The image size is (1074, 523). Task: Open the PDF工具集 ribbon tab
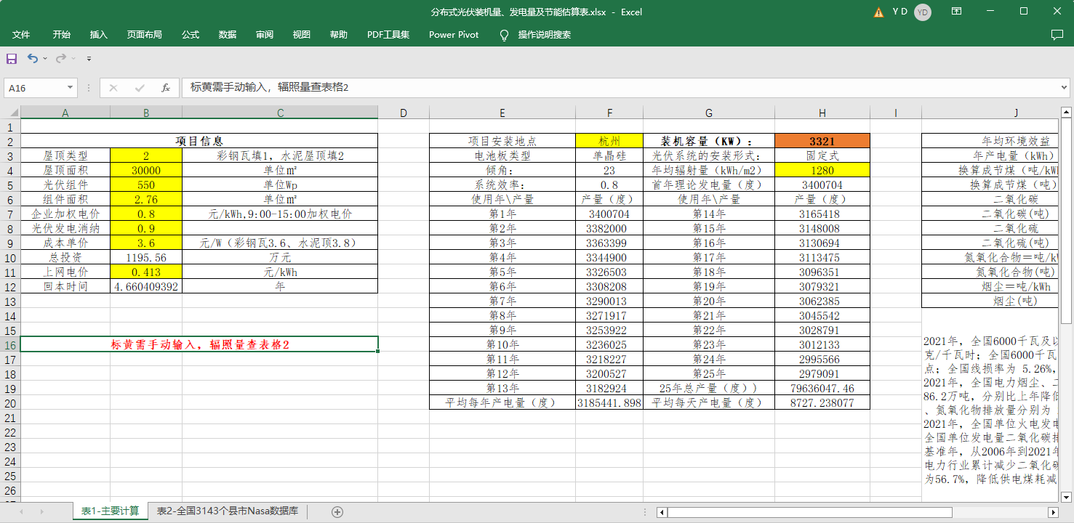(388, 35)
